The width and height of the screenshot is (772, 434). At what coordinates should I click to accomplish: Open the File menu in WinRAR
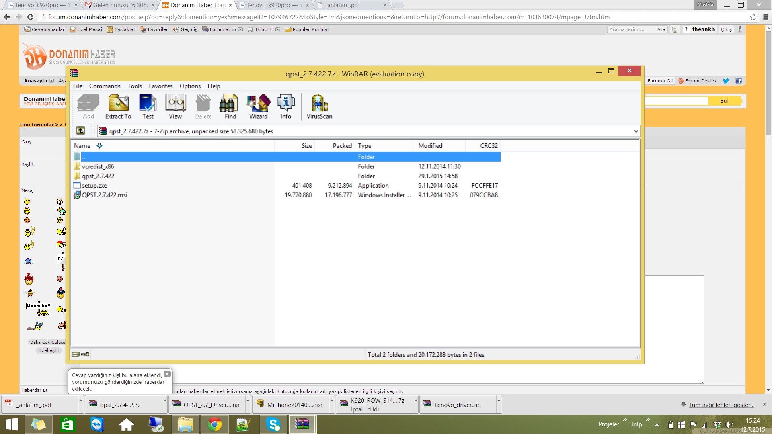(78, 86)
